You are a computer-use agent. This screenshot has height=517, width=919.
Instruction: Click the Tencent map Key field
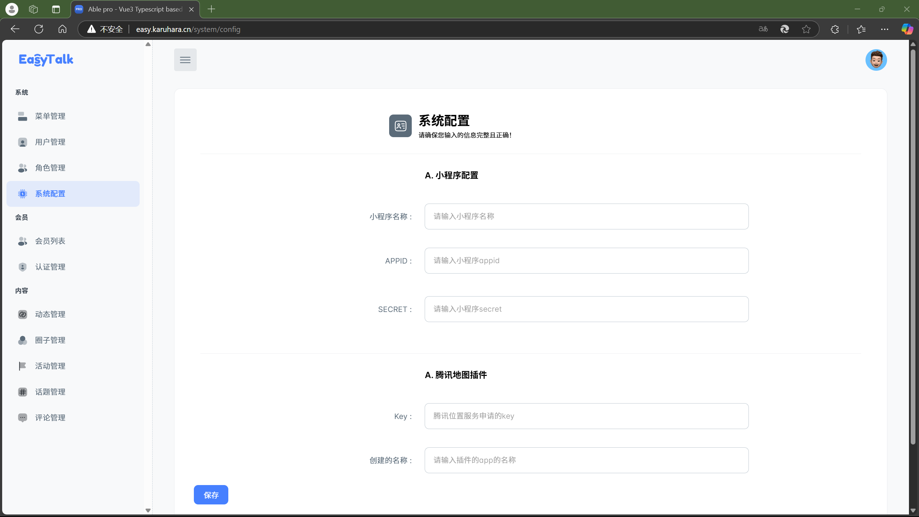click(x=586, y=416)
